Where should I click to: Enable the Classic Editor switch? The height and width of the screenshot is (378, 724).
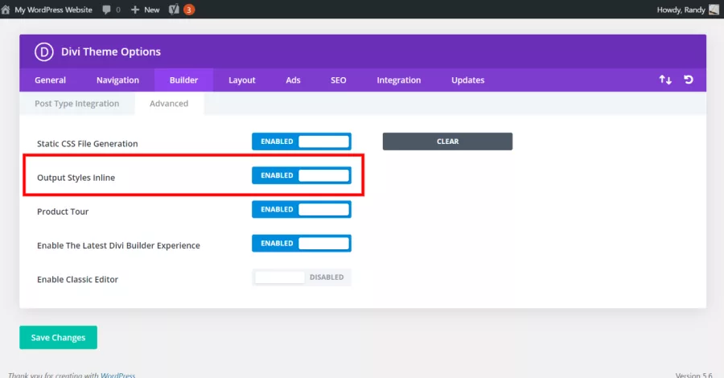(x=302, y=277)
